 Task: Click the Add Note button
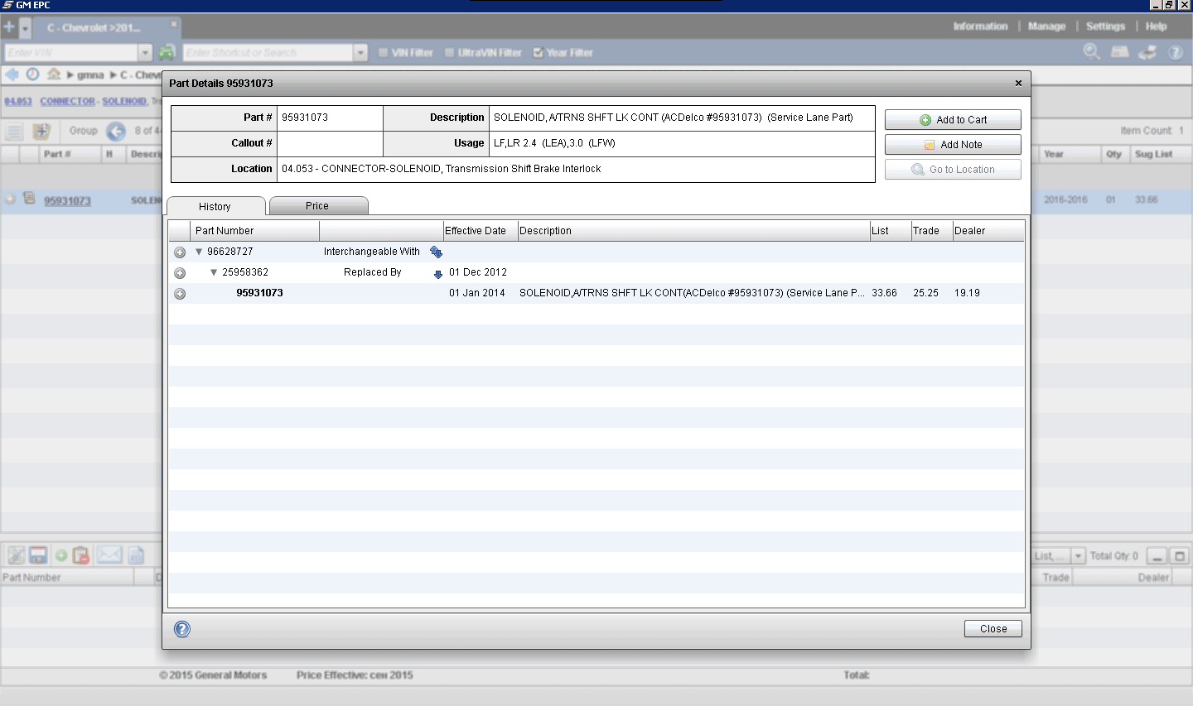click(952, 145)
